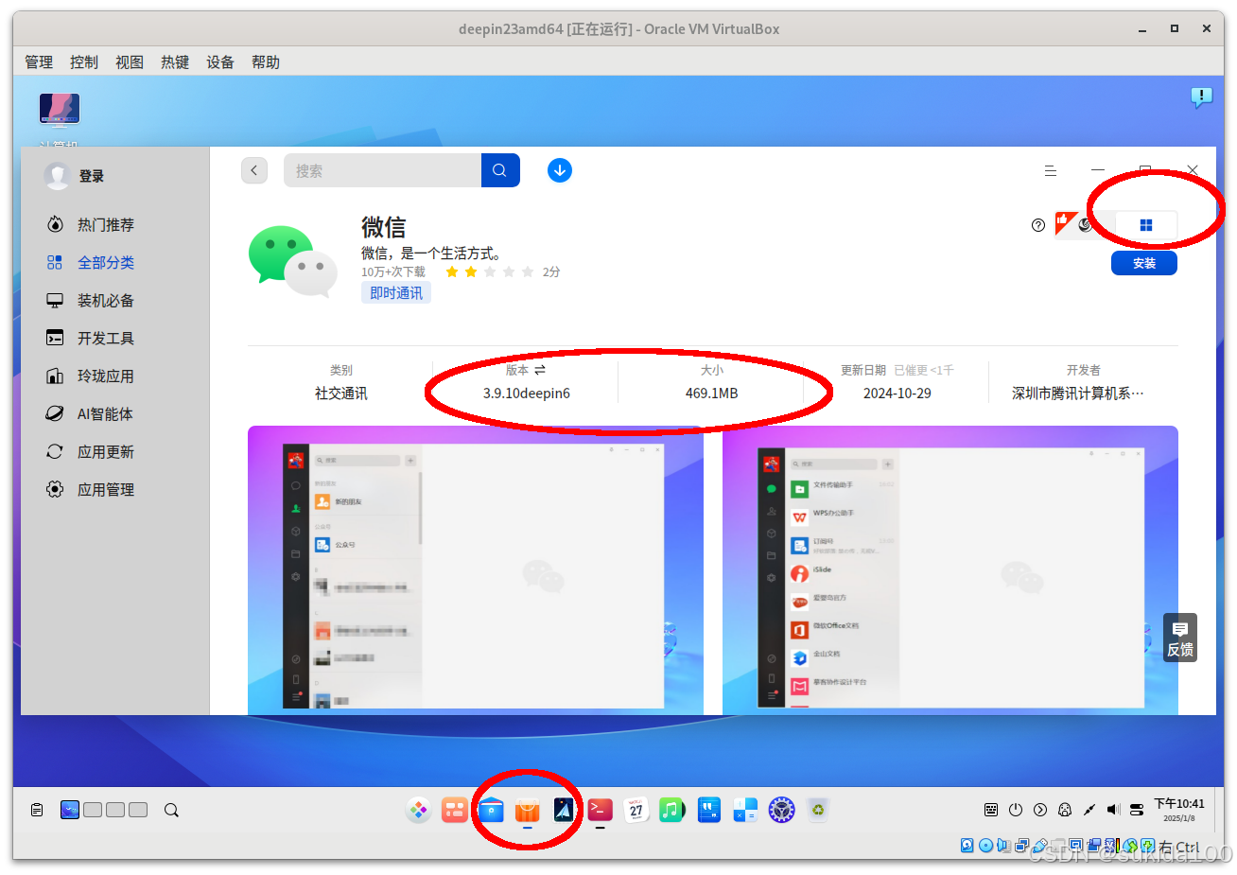This screenshot has width=1237, height=875.
Task: Open the 帮助 menu in VirtualBox
Action: coord(266,62)
